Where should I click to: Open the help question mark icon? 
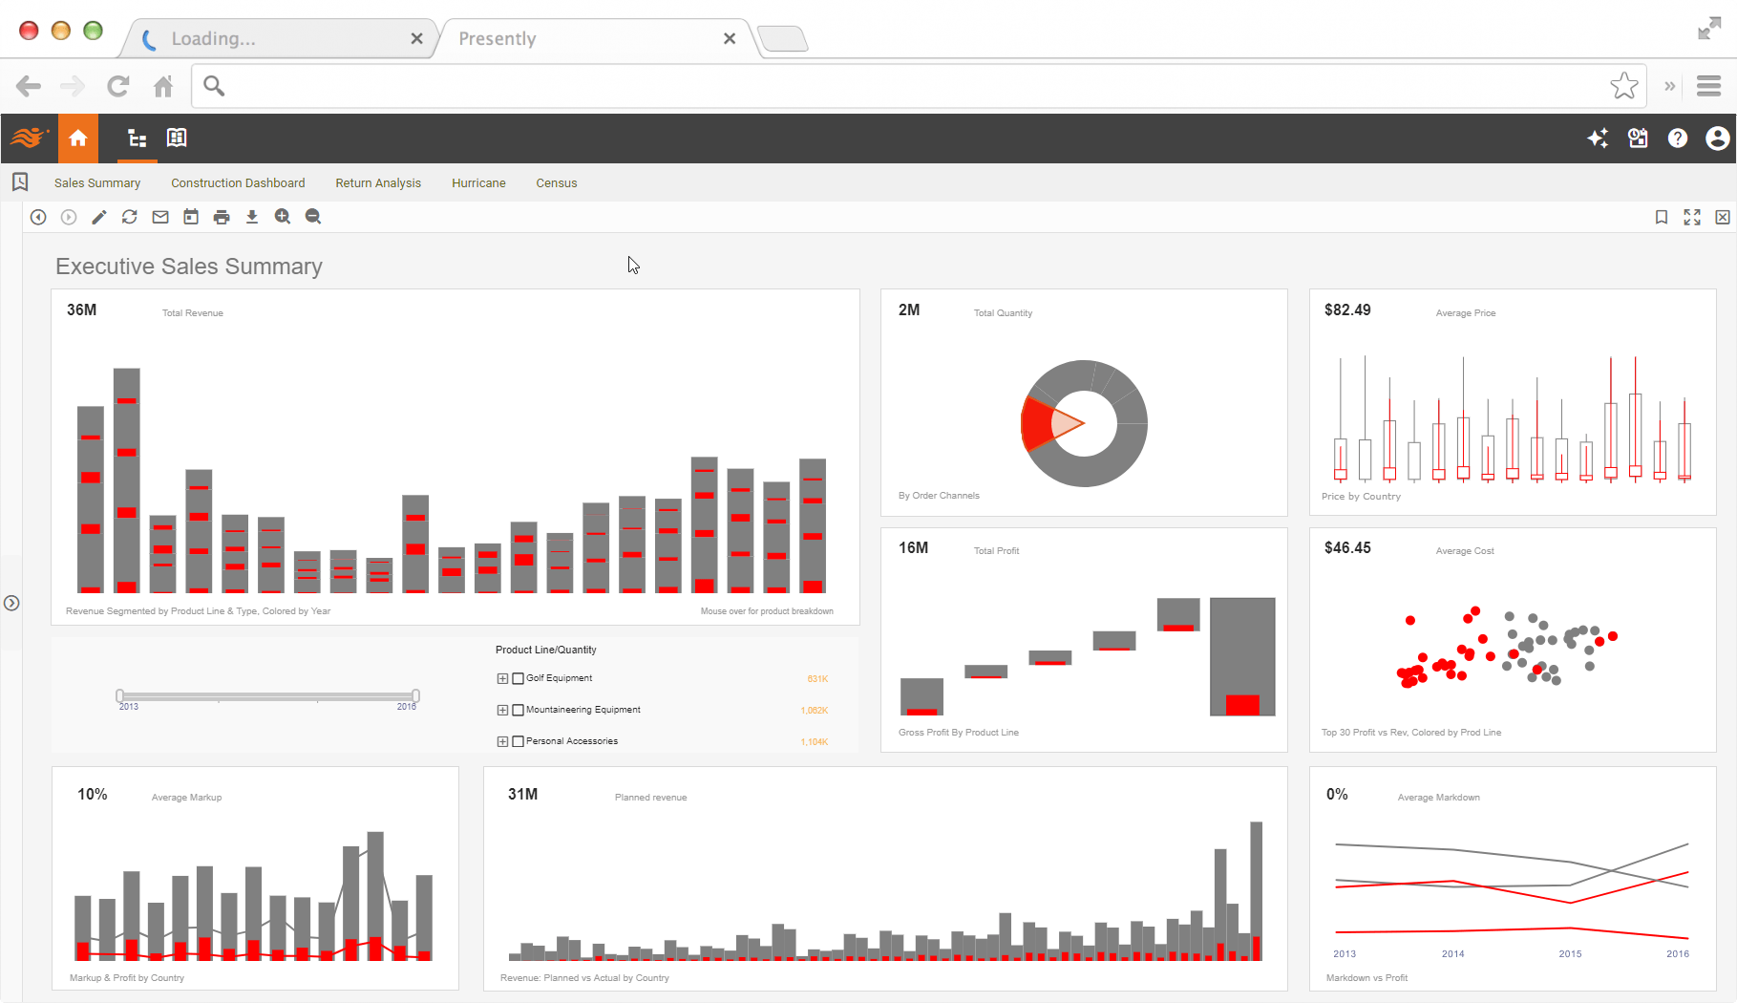pyautogui.click(x=1678, y=139)
